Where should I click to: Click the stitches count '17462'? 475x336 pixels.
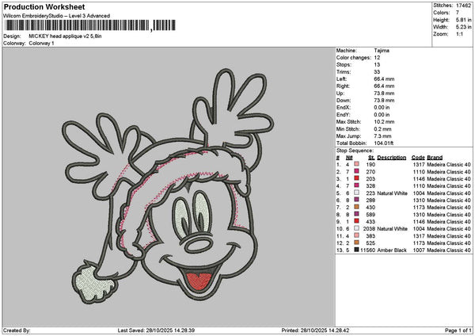463,6
